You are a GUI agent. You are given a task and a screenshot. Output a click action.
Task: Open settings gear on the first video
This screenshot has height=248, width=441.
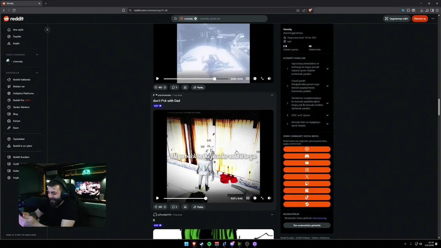(x=255, y=79)
